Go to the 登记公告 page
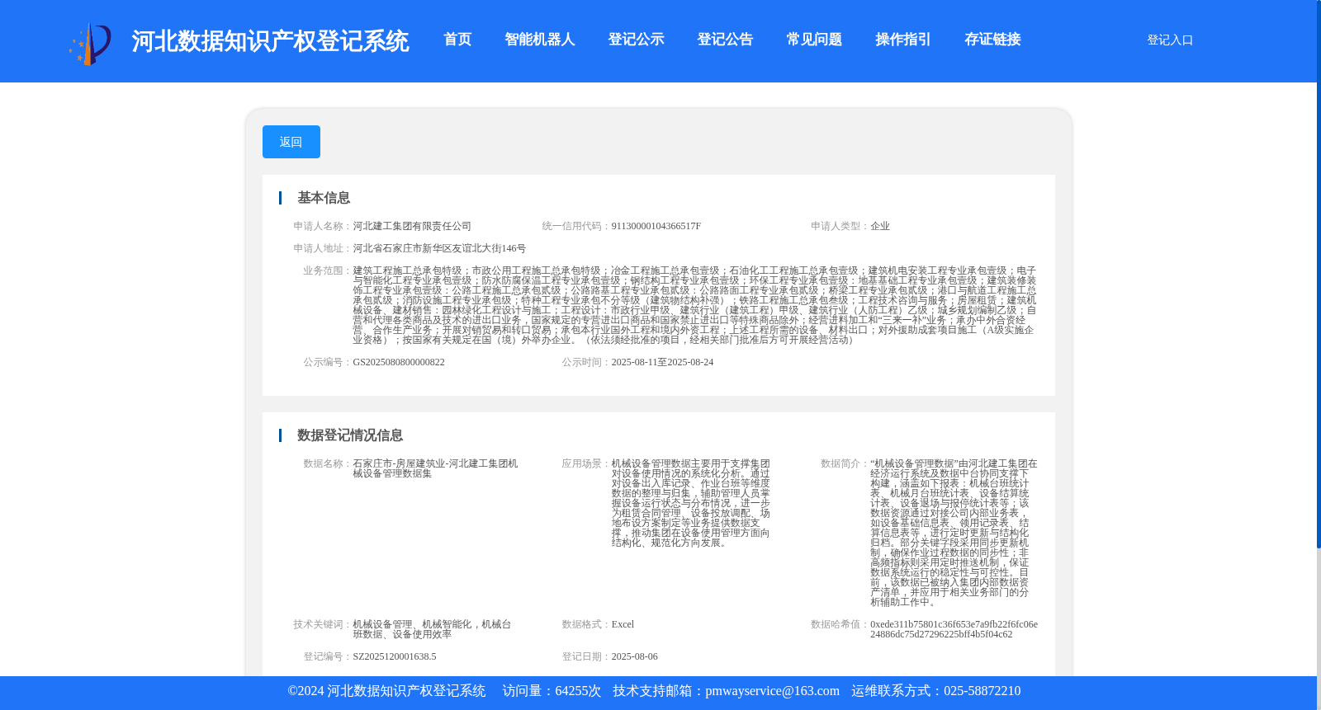This screenshot has height=710, width=1321. pos(726,40)
